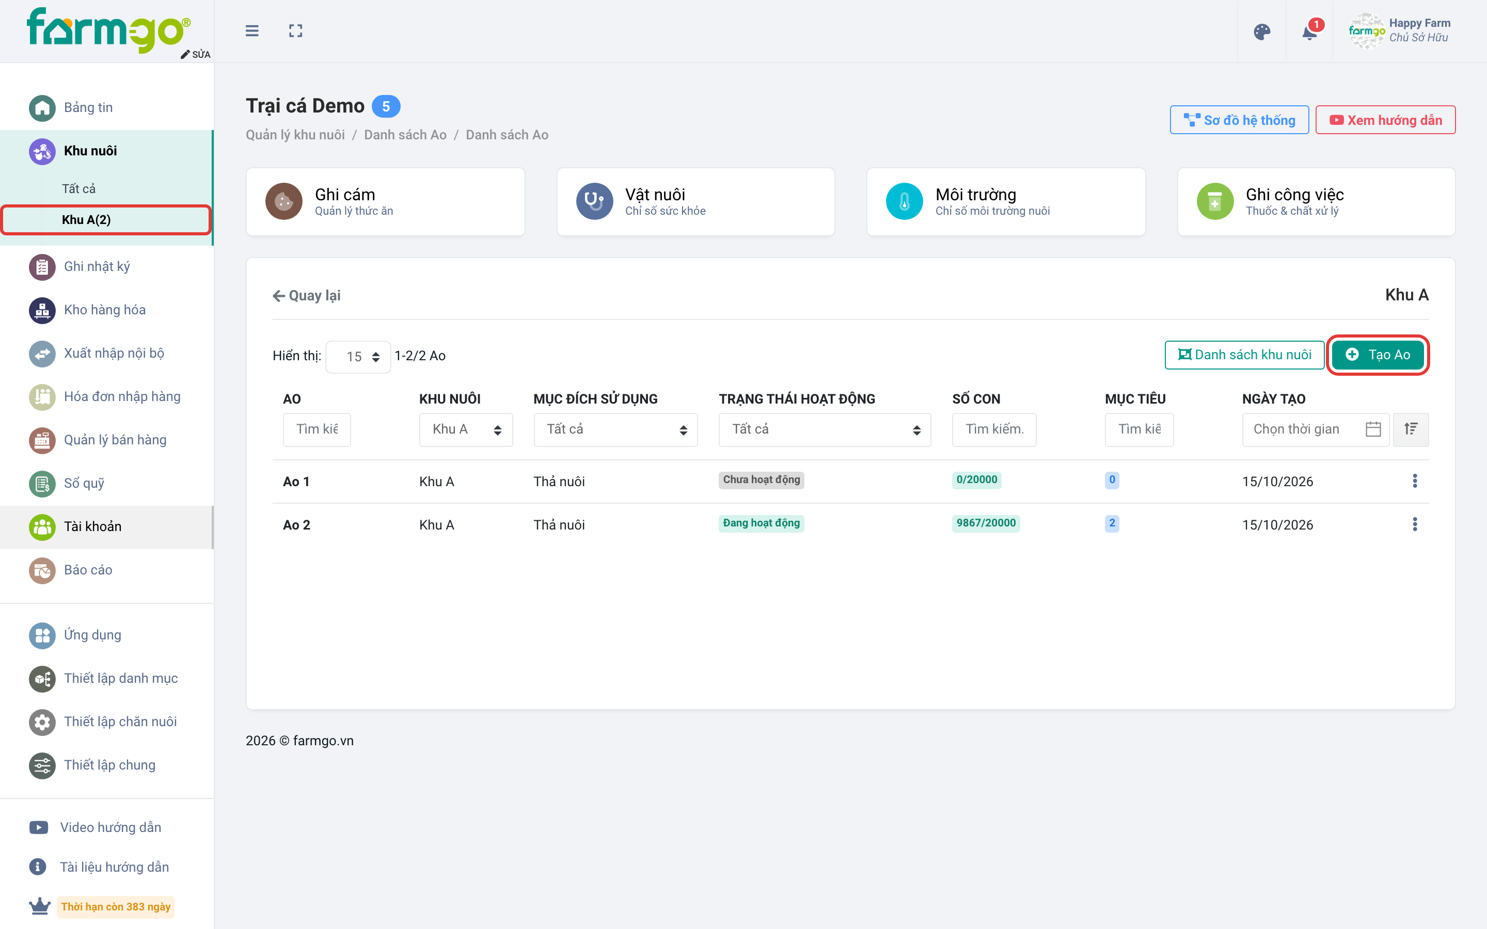Toggle the hamburger sidebar menu icon
Image resolution: width=1487 pixels, height=929 pixels.
click(252, 31)
